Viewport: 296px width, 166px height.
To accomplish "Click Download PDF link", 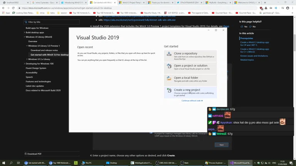I will [33, 154].
